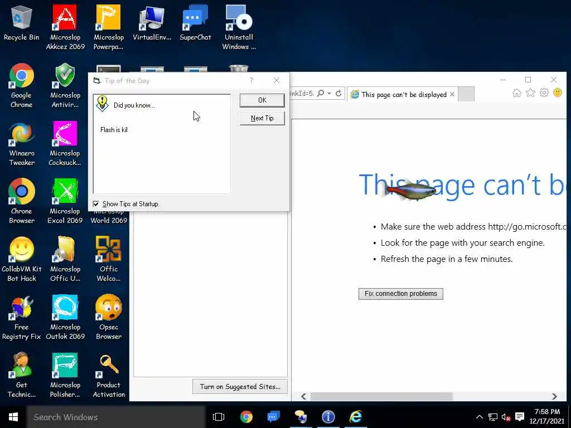The image size is (571, 428).
Task: Open Chrome from the taskbar
Action: click(246, 417)
